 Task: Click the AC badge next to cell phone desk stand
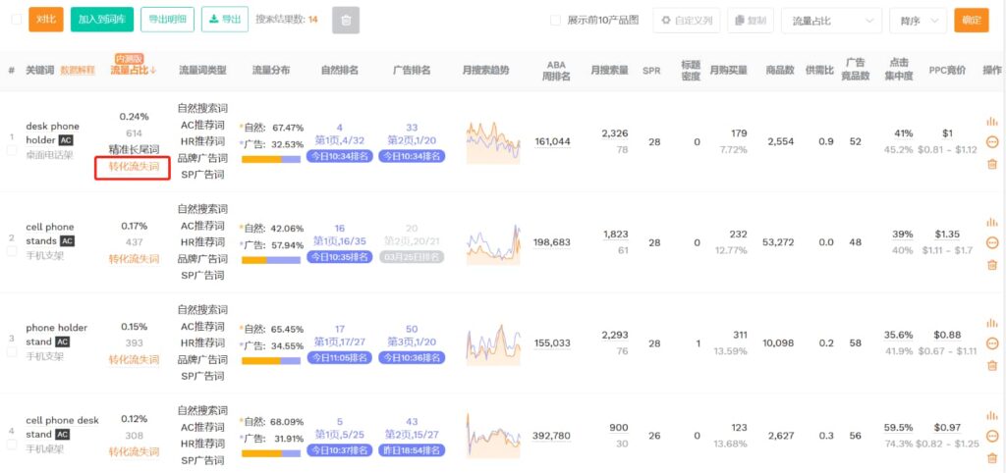click(62, 435)
